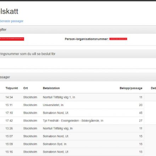Click the redacted name field on the left

12,39
